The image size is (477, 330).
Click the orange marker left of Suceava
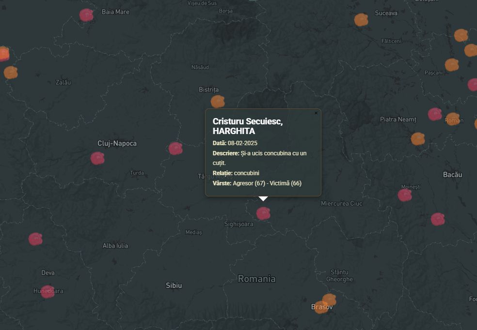(361, 20)
